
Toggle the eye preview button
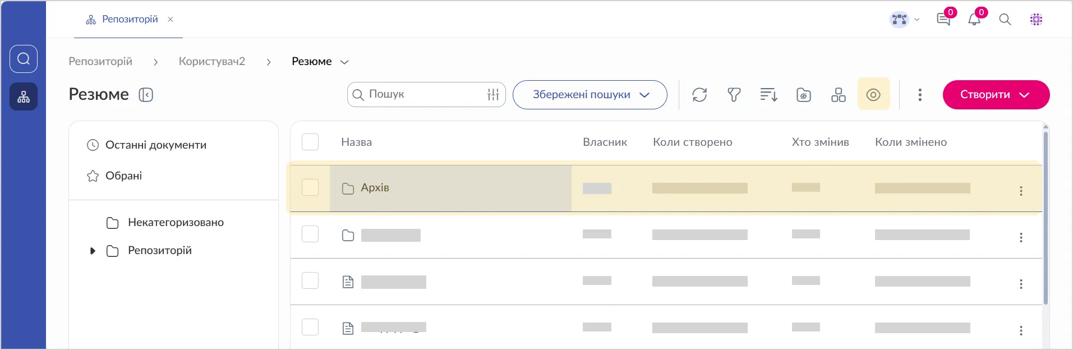(x=873, y=95)
